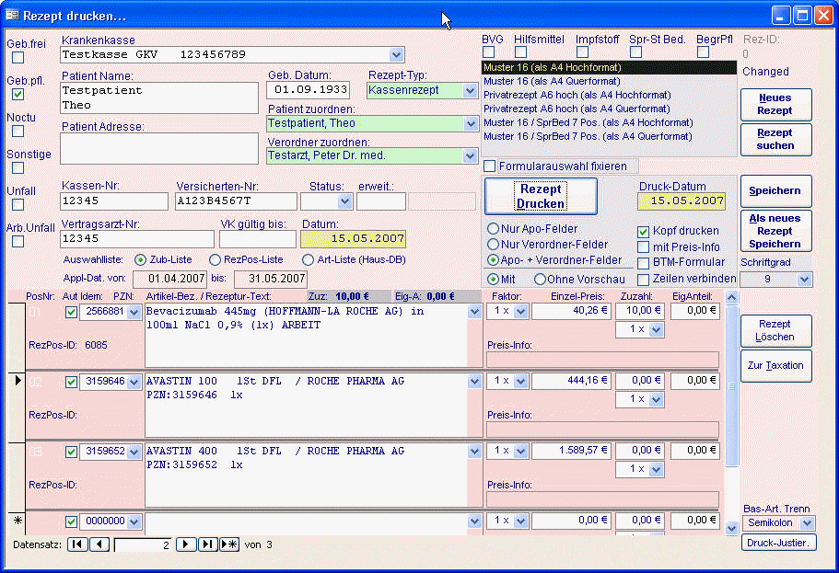The width and height of the screenshot is (839, 573).
Task: Open the Rezept-Typ dropdown
Action: [x=470, y=90]
